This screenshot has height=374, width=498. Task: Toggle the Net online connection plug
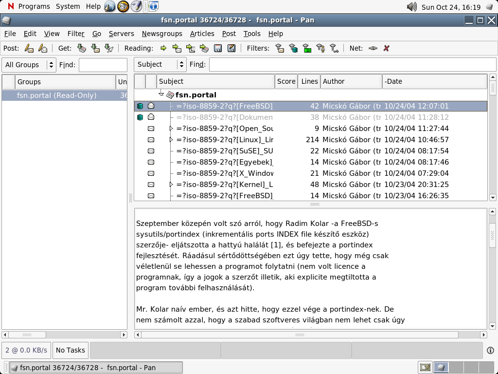(373, 48)
